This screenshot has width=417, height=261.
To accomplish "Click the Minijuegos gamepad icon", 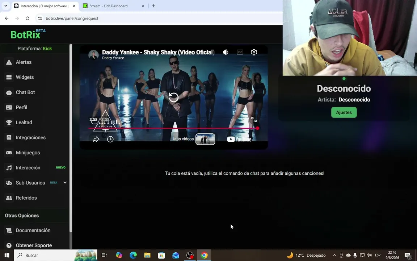I will [x=9, y=153].
